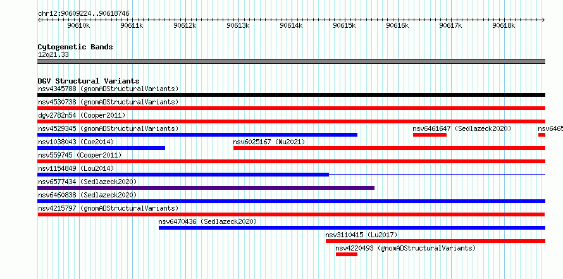Open the nsv4215797 (gnomADStructuralVariants) label
The height and width of the screenshot is (279, 563).
(108, 208)
